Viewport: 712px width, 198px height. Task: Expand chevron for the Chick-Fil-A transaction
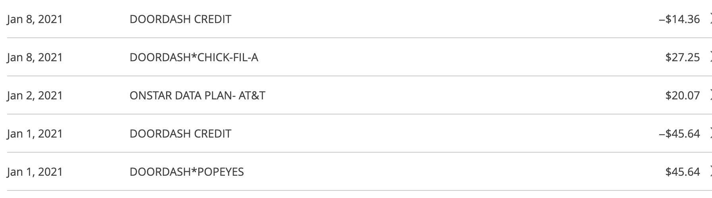[x=710, y=57]
